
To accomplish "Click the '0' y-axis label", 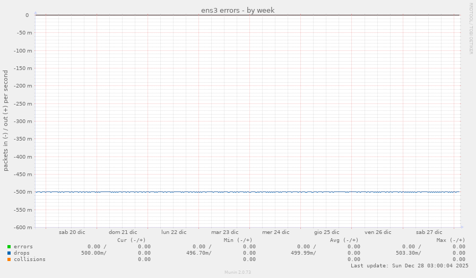I will coord(27,15).
